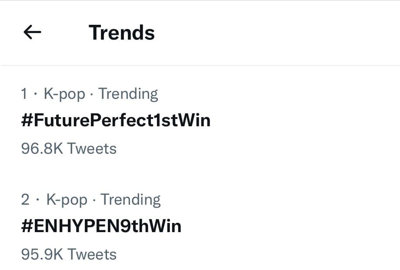Image resolution: width=400 pixels, height=270 pixels.
Task: Click the 95.9K Tweets count
Action: (69, 254)
